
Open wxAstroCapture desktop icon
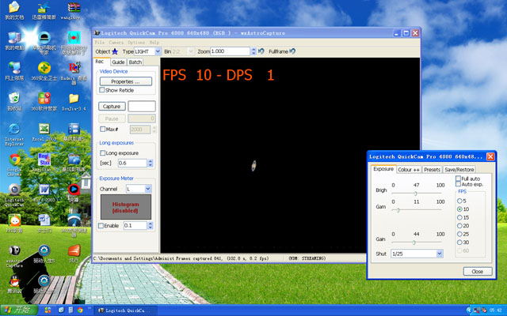point(14,251)
